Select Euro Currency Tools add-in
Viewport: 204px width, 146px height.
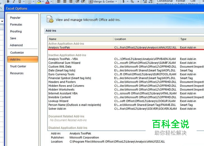point(126,74)
